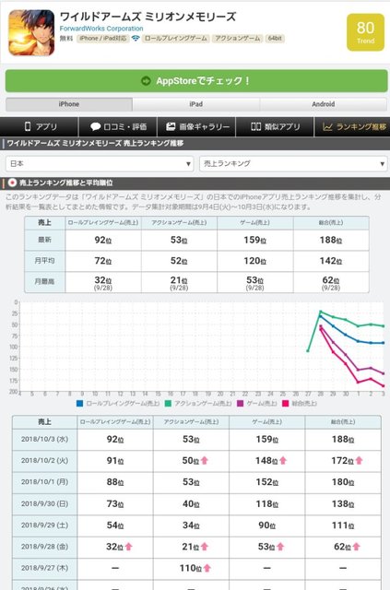
Task: Click the ranking chart line icon
Action: coord(327,127)
